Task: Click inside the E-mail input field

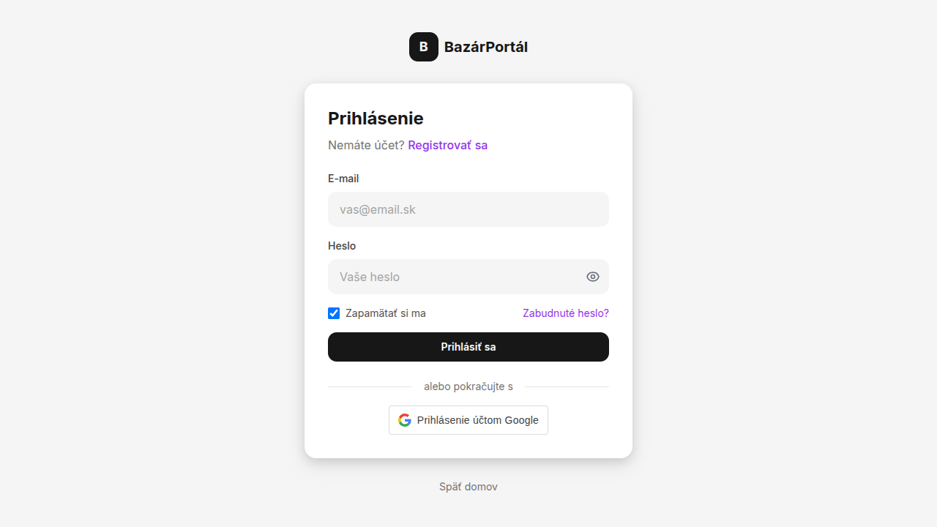Action: (x=468, y=209)
